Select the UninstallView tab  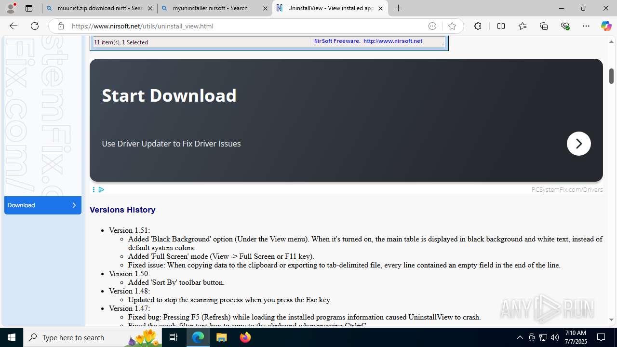click(x=330, y=8)
